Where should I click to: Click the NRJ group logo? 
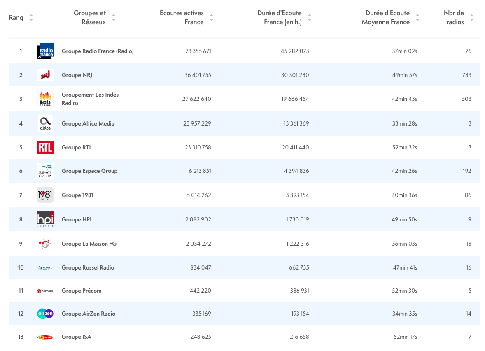(x=45, y=75)
